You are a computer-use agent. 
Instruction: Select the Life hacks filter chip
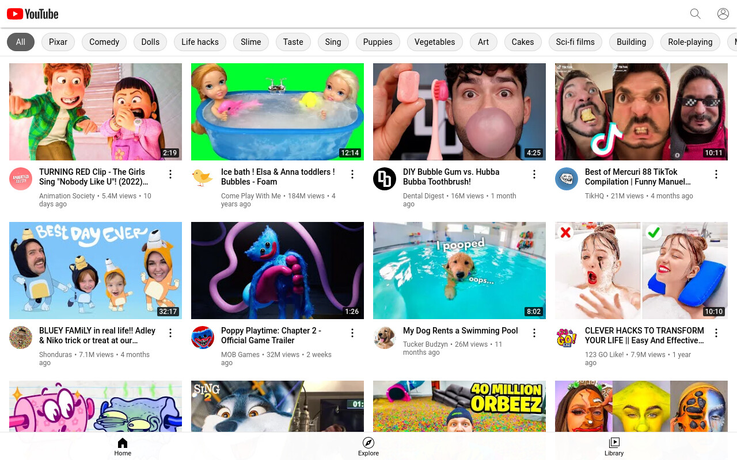(x=200, y=42)
